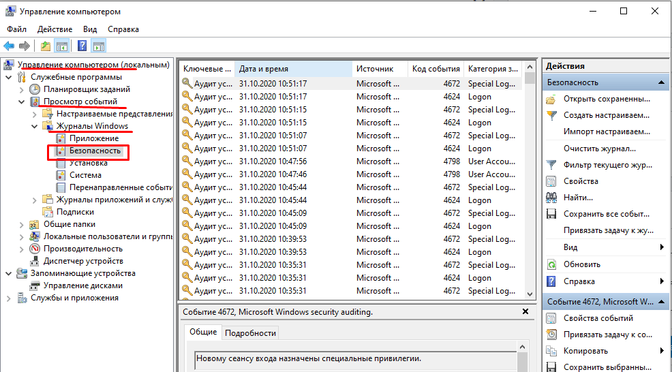Viewport: 672px width, 372px height.
Task: Click the key icon of first 4672 event
Action: click(187, 83)
